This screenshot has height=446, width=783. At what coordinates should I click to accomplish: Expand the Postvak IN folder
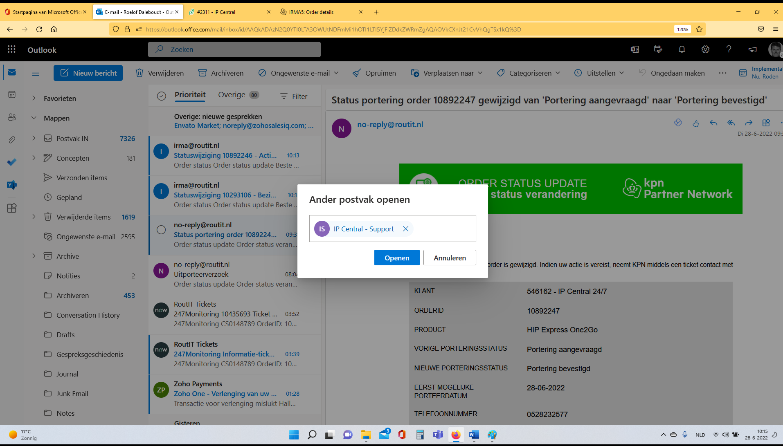coord(34,138)
